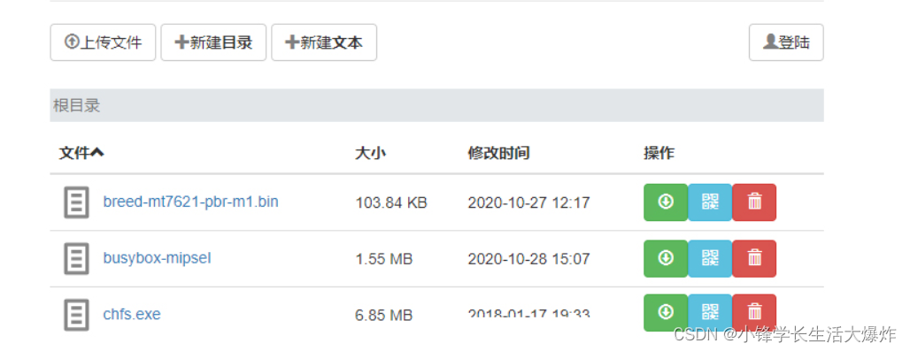Select the 根目录 breadcrumb path
The height and width of the screenshot is (351, 910).
coord(77,105)
